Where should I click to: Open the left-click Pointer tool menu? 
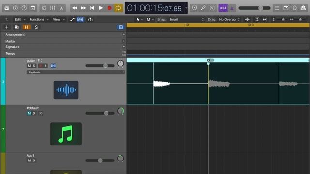[x=139, y=19]
